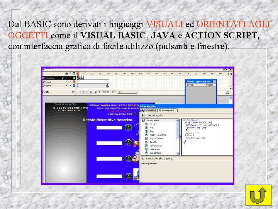Click the show/hide all layers eye icon

66,74
